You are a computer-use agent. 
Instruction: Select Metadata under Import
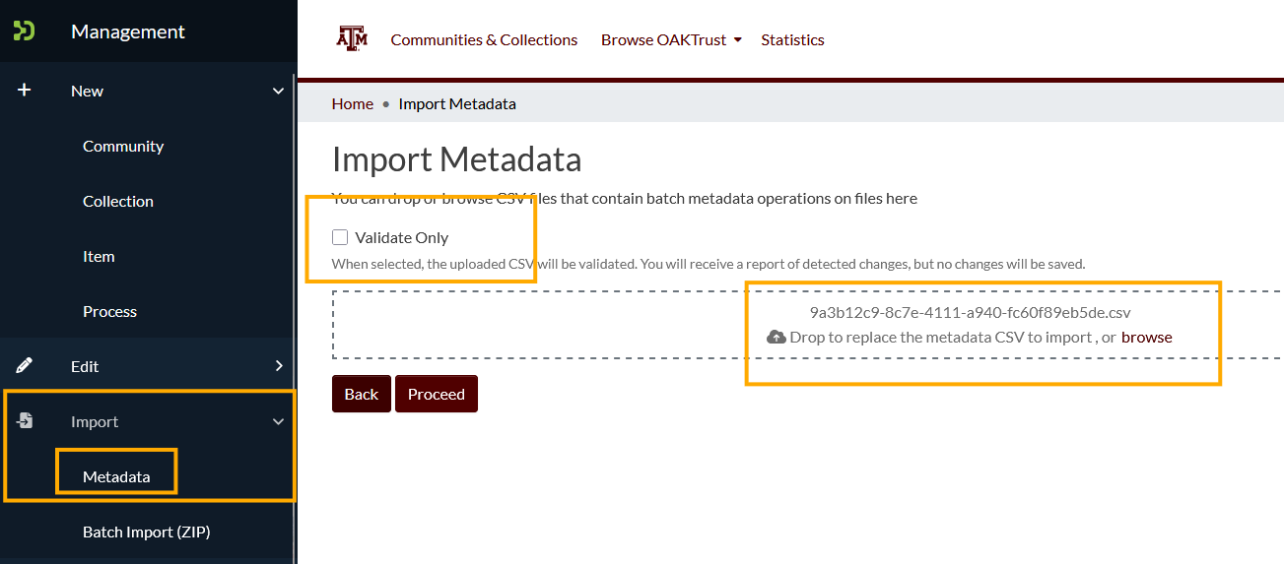coord(116,476)
